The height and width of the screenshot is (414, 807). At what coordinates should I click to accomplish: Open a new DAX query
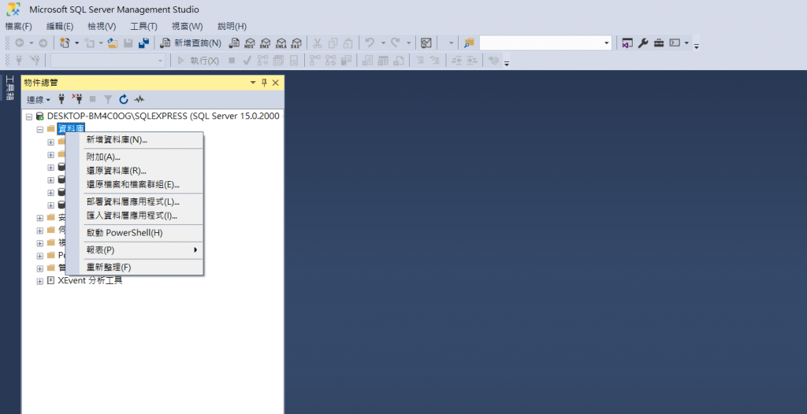[296, 43]
